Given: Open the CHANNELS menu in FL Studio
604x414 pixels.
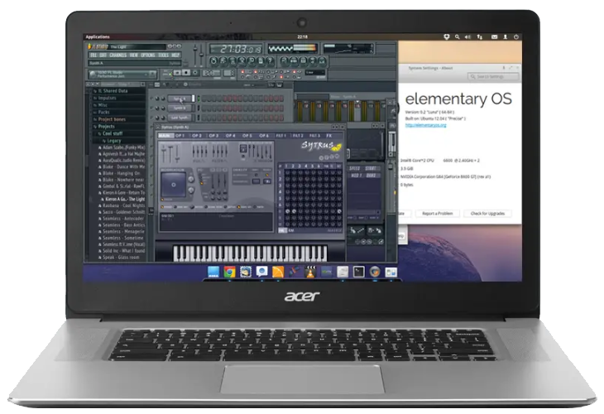Looking at the screenshot, I should coord(117,55).
